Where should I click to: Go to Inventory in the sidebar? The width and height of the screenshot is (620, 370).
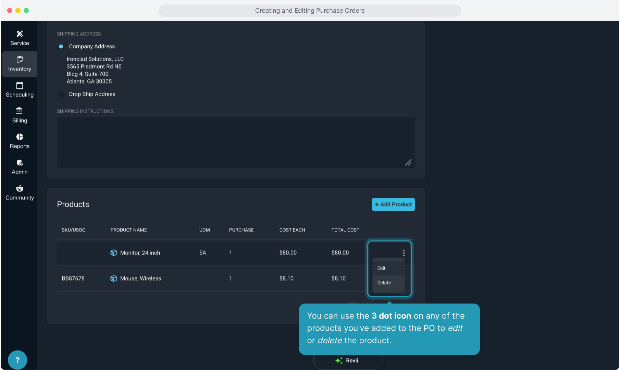(20, 64)
